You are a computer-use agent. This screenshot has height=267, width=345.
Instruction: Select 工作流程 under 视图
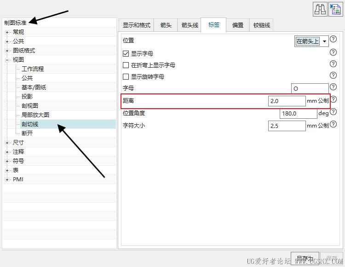[x=33, y=69]
